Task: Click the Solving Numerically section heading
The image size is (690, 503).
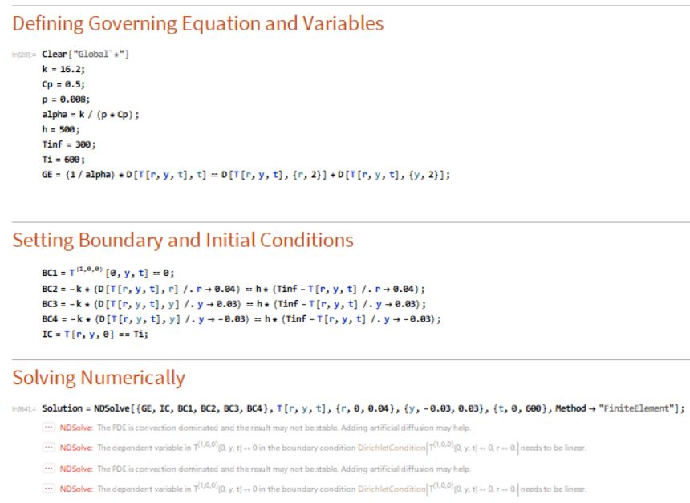Action: point(99,378)
